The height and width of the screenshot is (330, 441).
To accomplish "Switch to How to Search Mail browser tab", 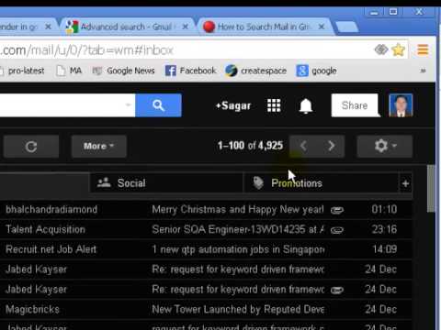I will pos(265,27).
